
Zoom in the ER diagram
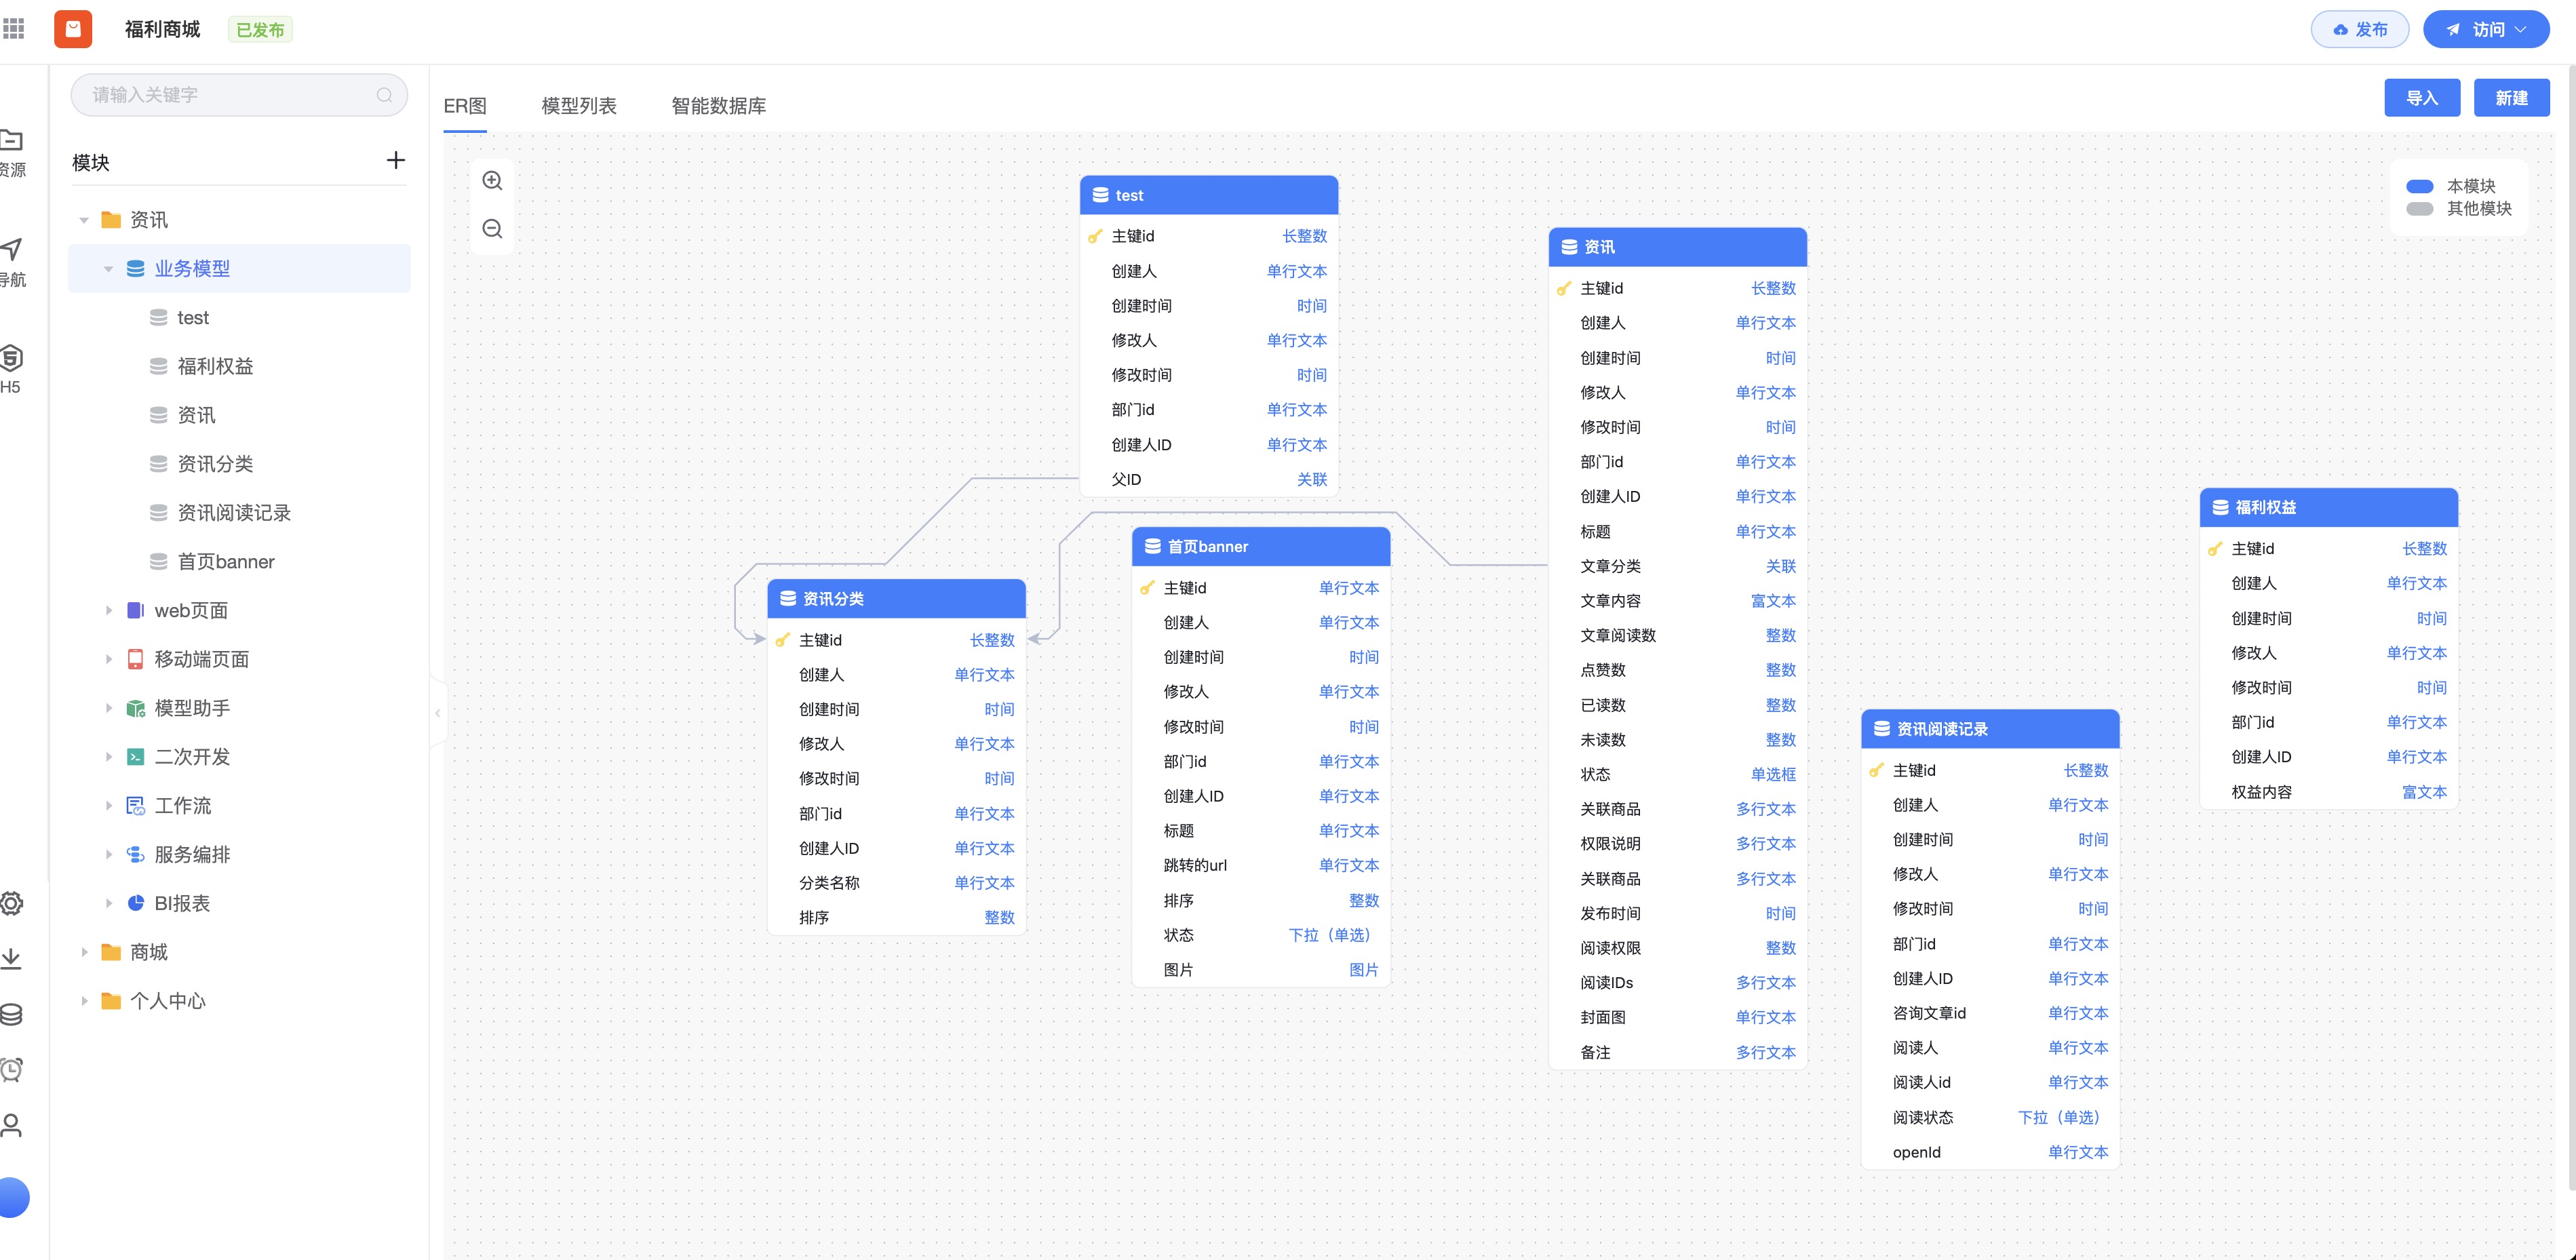pyautogui.click(x=492, y=180)
